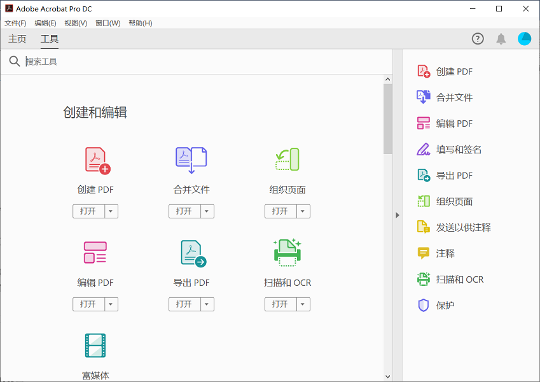The height and width of the screenshot is (382, 540).
Task: Click the 富媒体 tool label
Action: [95, 376]
